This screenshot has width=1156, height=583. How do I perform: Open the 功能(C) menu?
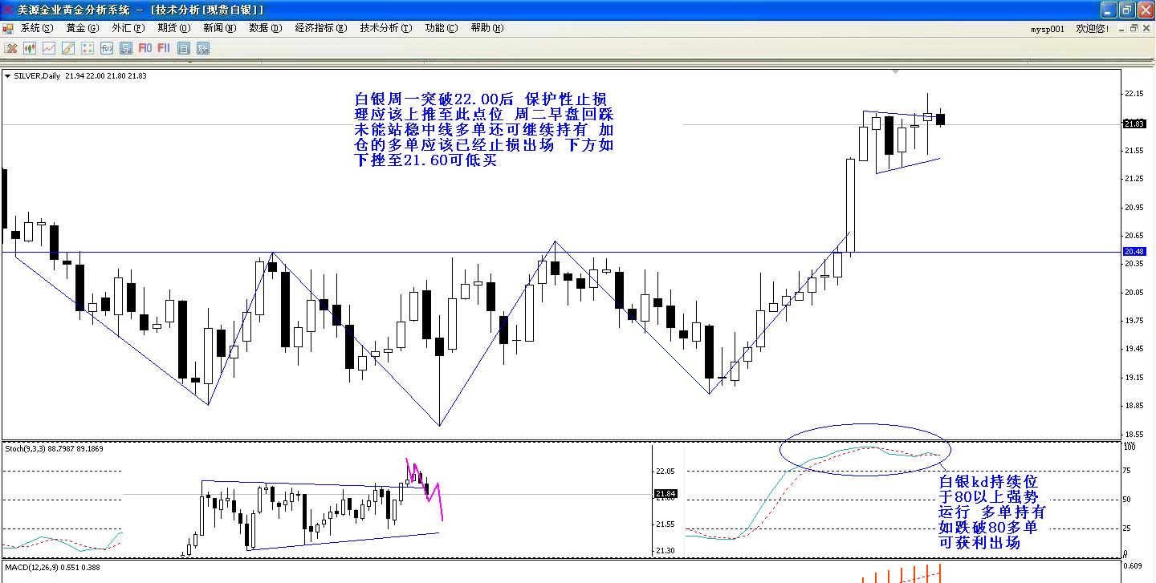442,28
